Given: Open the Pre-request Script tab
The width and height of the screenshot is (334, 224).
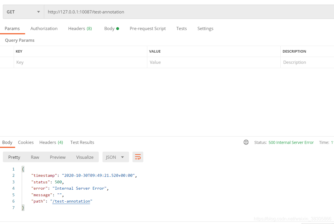Looking at the screenshot, I should 148,29.
